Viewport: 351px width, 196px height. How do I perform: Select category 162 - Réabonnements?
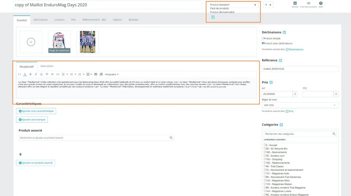(x=265, y=163)
